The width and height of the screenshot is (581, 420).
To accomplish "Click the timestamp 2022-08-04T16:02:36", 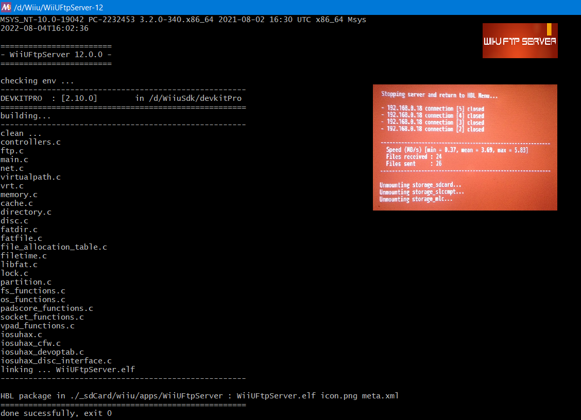I will (x=44, y=28).
